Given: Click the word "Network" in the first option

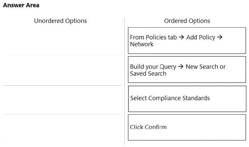Looking at the screenshot, I should (142, 44).
